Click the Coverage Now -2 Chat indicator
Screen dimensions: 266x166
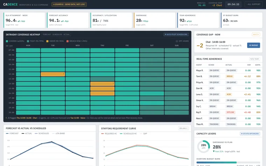(215, 4)
